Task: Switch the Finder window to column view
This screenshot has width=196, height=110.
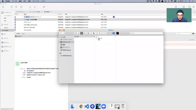Action: click(81, 33)
